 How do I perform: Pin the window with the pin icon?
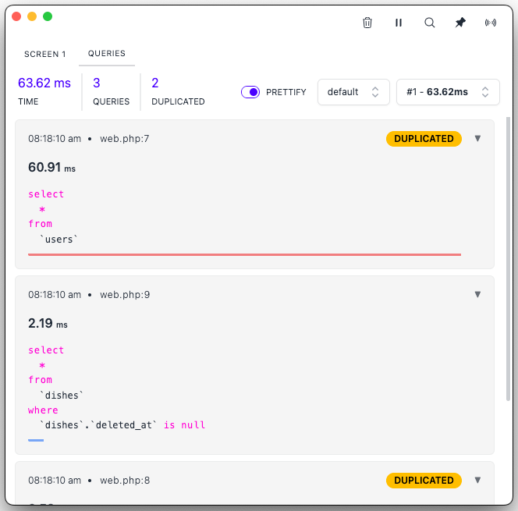[x=460, y=23]
